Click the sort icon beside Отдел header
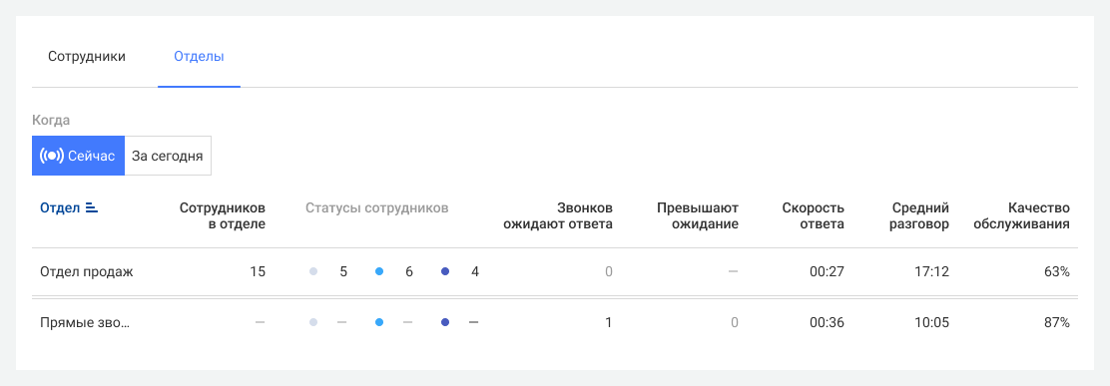 pyautogui.click(x=91, y=207)
